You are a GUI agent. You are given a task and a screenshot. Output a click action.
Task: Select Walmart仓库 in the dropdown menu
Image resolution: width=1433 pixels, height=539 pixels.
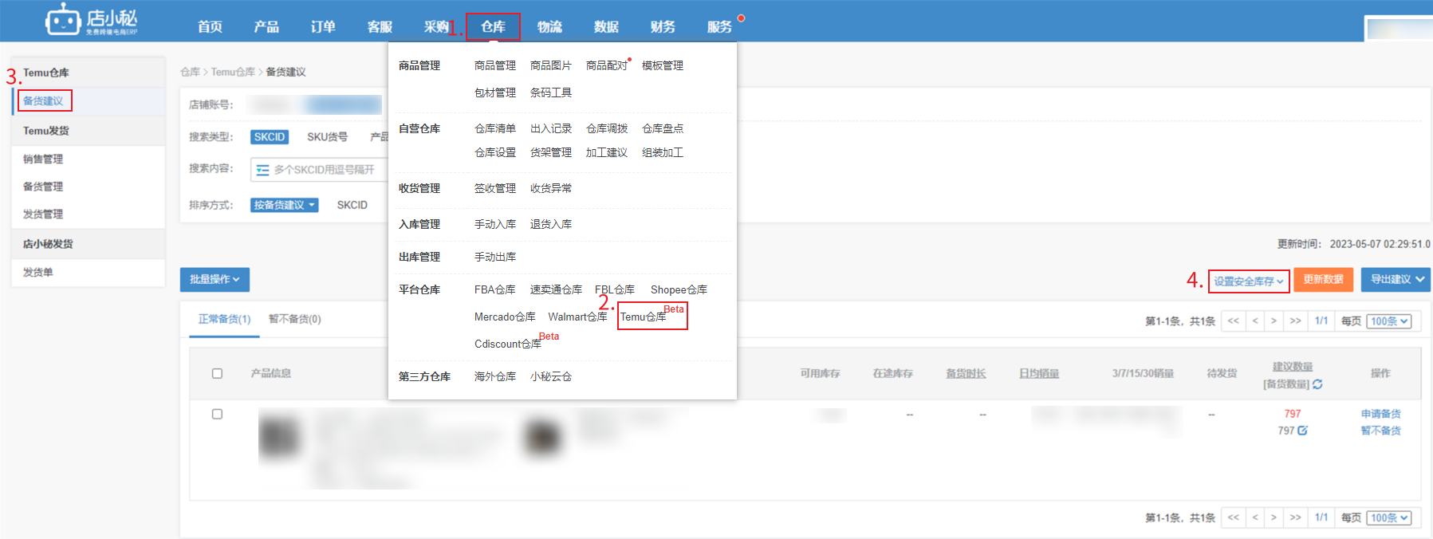click(x=577, y=317)
